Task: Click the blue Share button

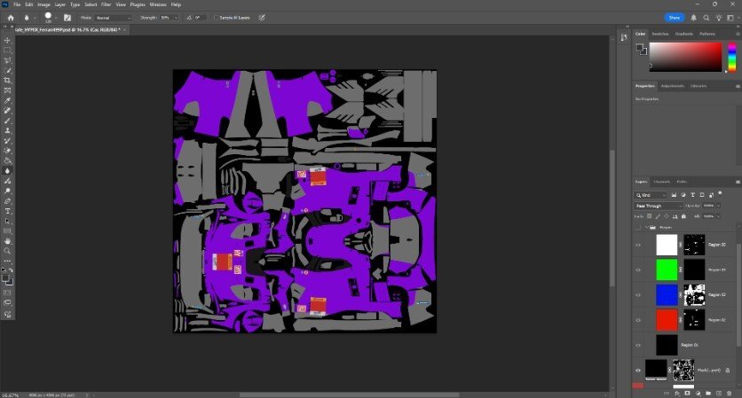Action: pos(675,17)
